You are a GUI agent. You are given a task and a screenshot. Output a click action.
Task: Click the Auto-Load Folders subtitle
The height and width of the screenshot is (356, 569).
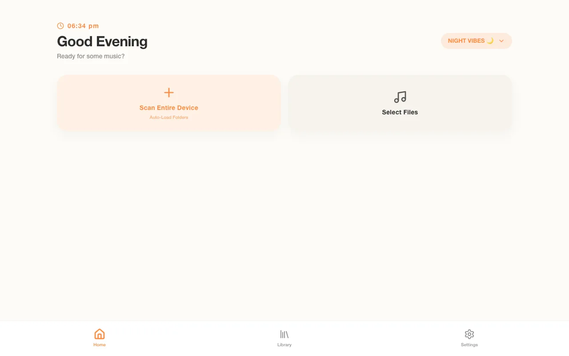pyautogui.click(x=169, y=117)
